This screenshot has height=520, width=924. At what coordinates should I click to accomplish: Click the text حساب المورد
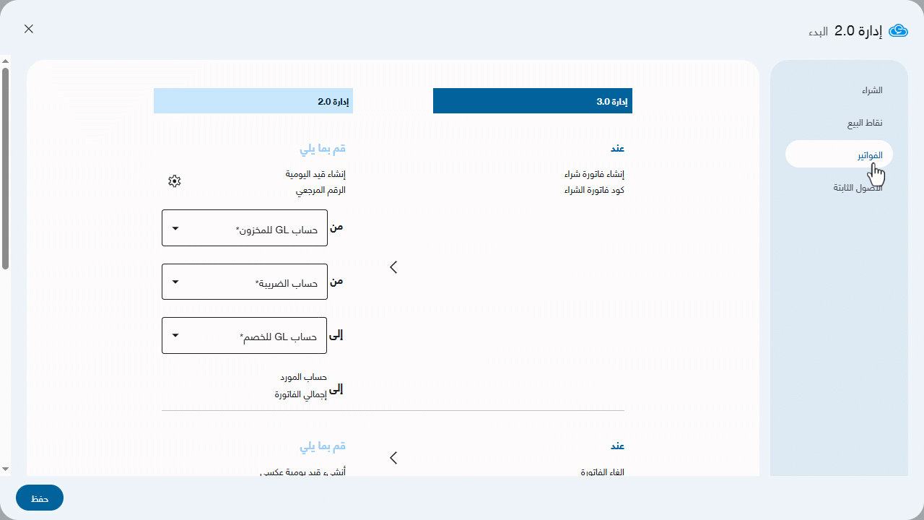coord(304,378)
